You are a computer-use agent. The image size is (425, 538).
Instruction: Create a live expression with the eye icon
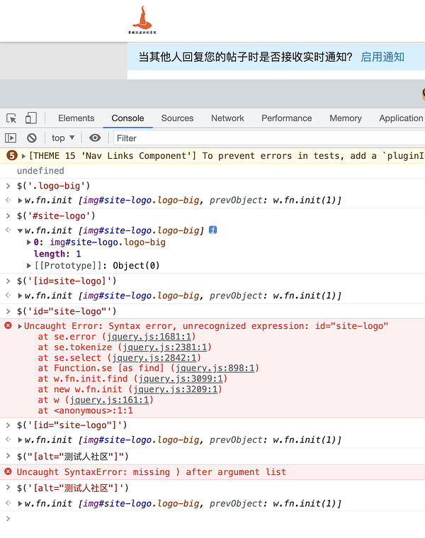95,138
